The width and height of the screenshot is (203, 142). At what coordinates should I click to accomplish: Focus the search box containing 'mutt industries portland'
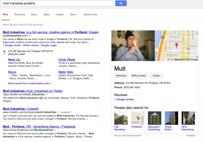(x=58, y=4)
